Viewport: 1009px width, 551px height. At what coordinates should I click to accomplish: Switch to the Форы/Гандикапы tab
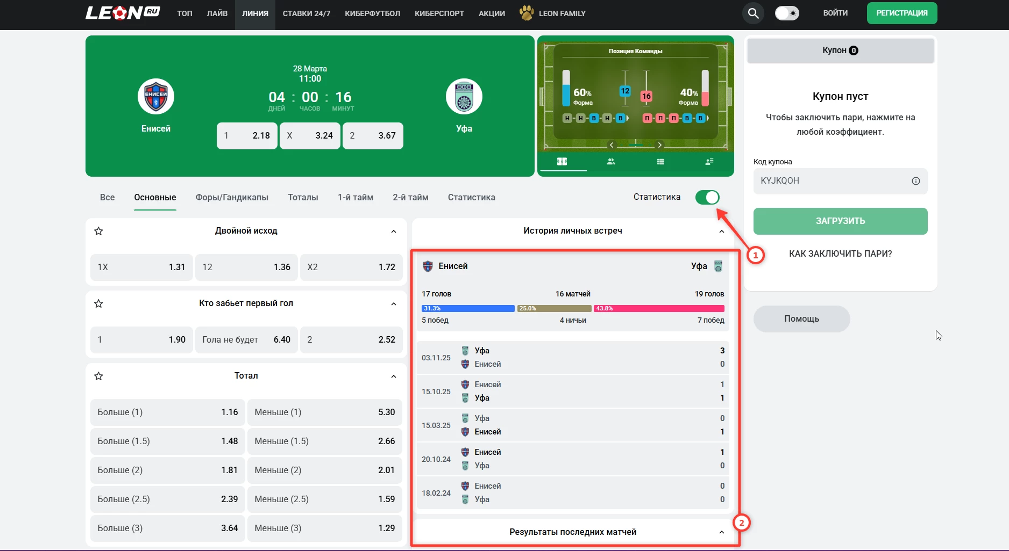point(232,198)
